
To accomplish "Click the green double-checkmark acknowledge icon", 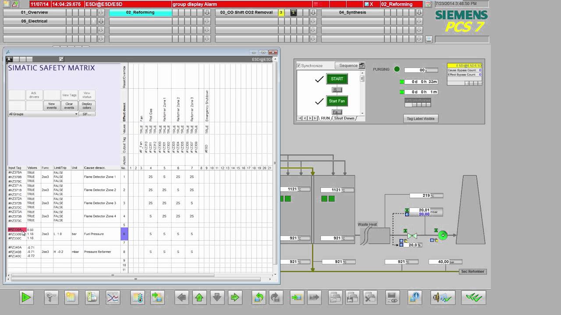I will coord(474,297).
